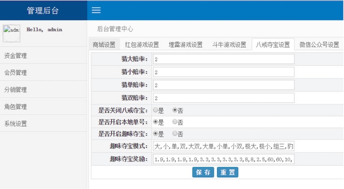The width and height of the screenshot is (344, 189).
Task: Select 否 for 是否开启趣味夺宝
Action: 175,134
